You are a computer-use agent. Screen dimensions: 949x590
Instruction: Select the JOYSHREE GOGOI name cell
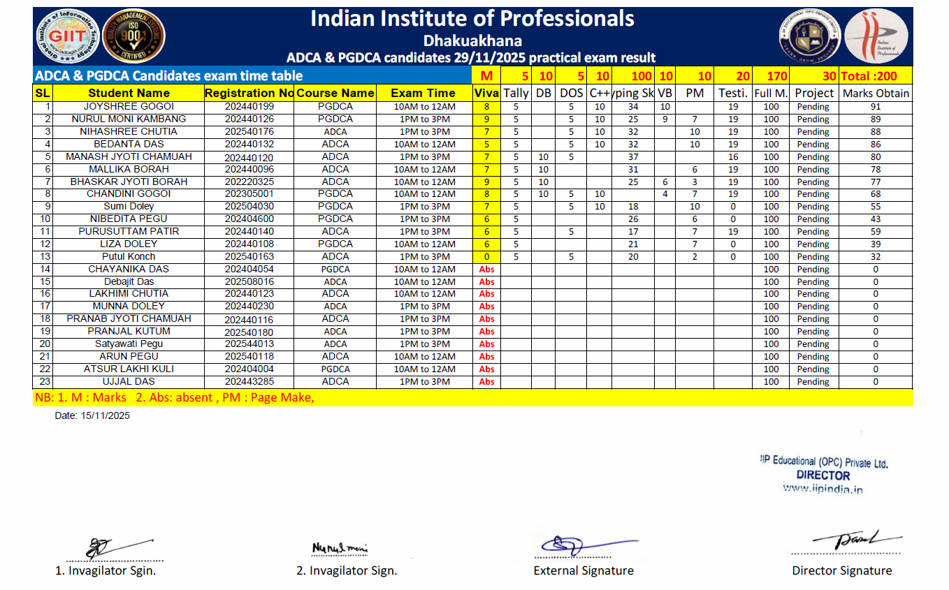[x=129, y=107]
